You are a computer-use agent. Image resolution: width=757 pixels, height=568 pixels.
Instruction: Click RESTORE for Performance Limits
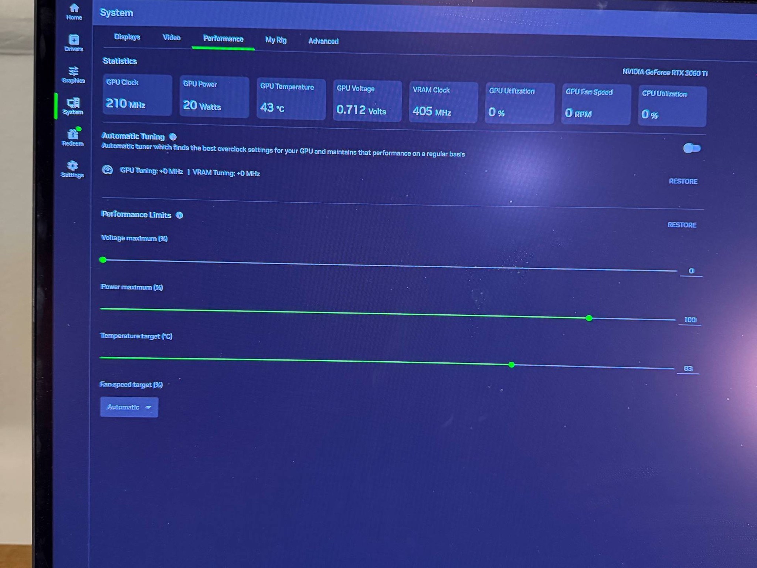coord(682,225)
